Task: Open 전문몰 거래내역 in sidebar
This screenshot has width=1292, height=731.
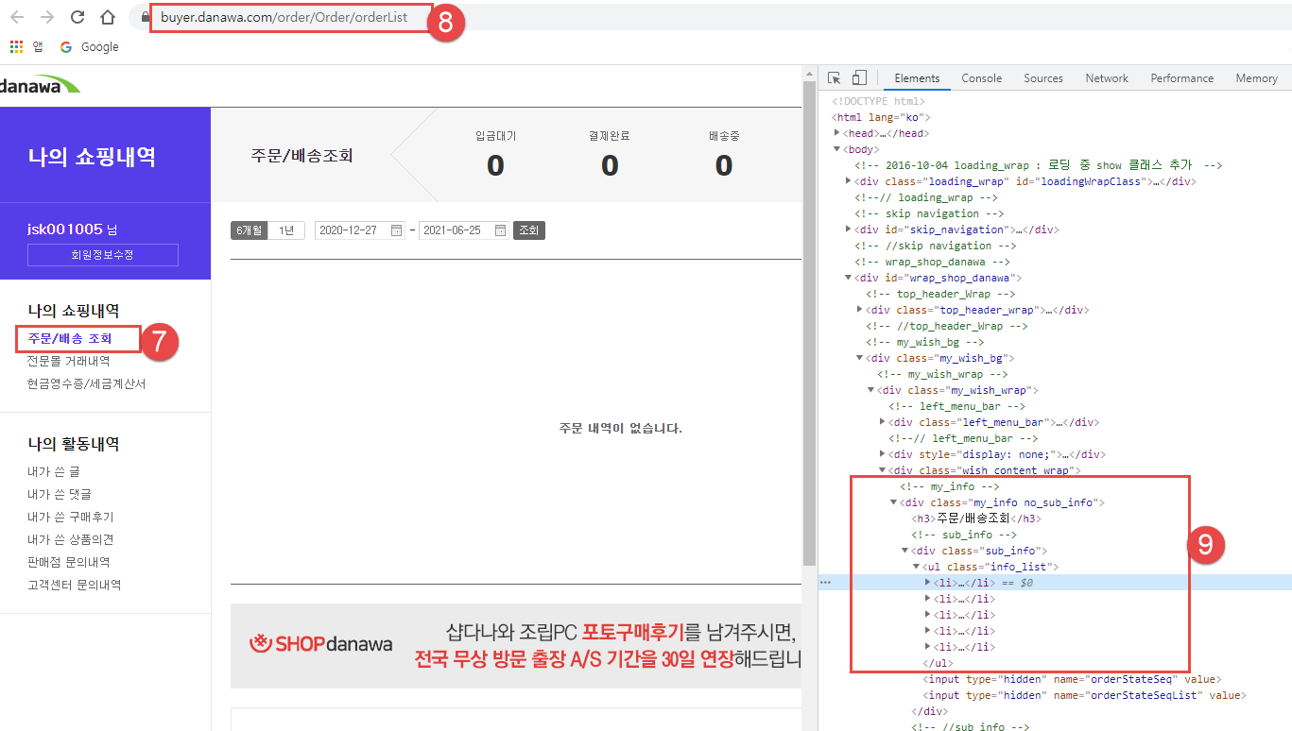Action: tap(69, 361)
